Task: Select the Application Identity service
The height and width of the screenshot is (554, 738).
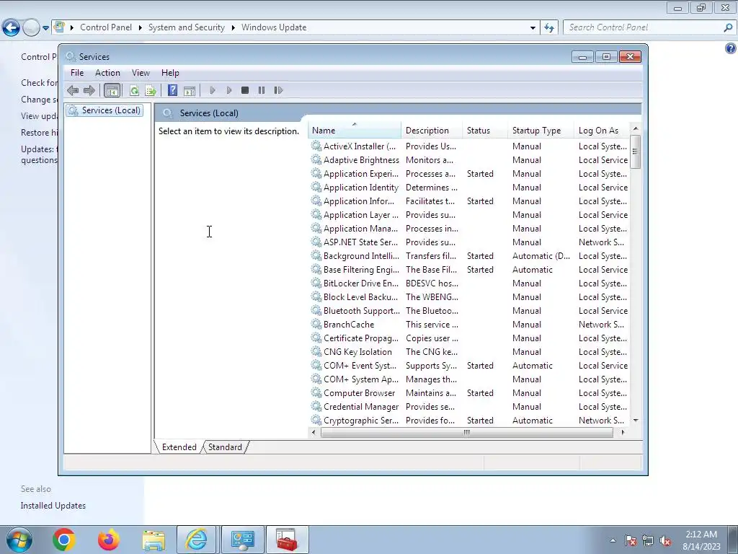Action: (x=469, y=188)
